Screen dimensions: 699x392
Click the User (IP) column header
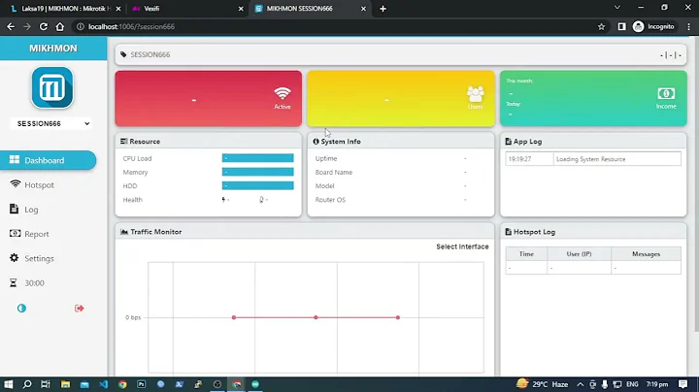pos(579,254)
